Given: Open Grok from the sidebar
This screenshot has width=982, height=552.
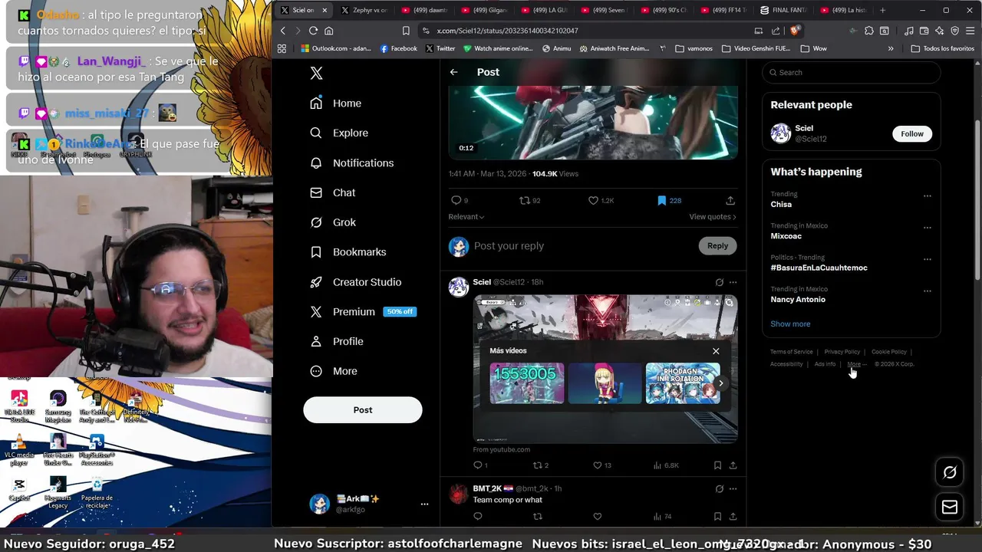Looking at the screenshot, I should tap(332, 222).
